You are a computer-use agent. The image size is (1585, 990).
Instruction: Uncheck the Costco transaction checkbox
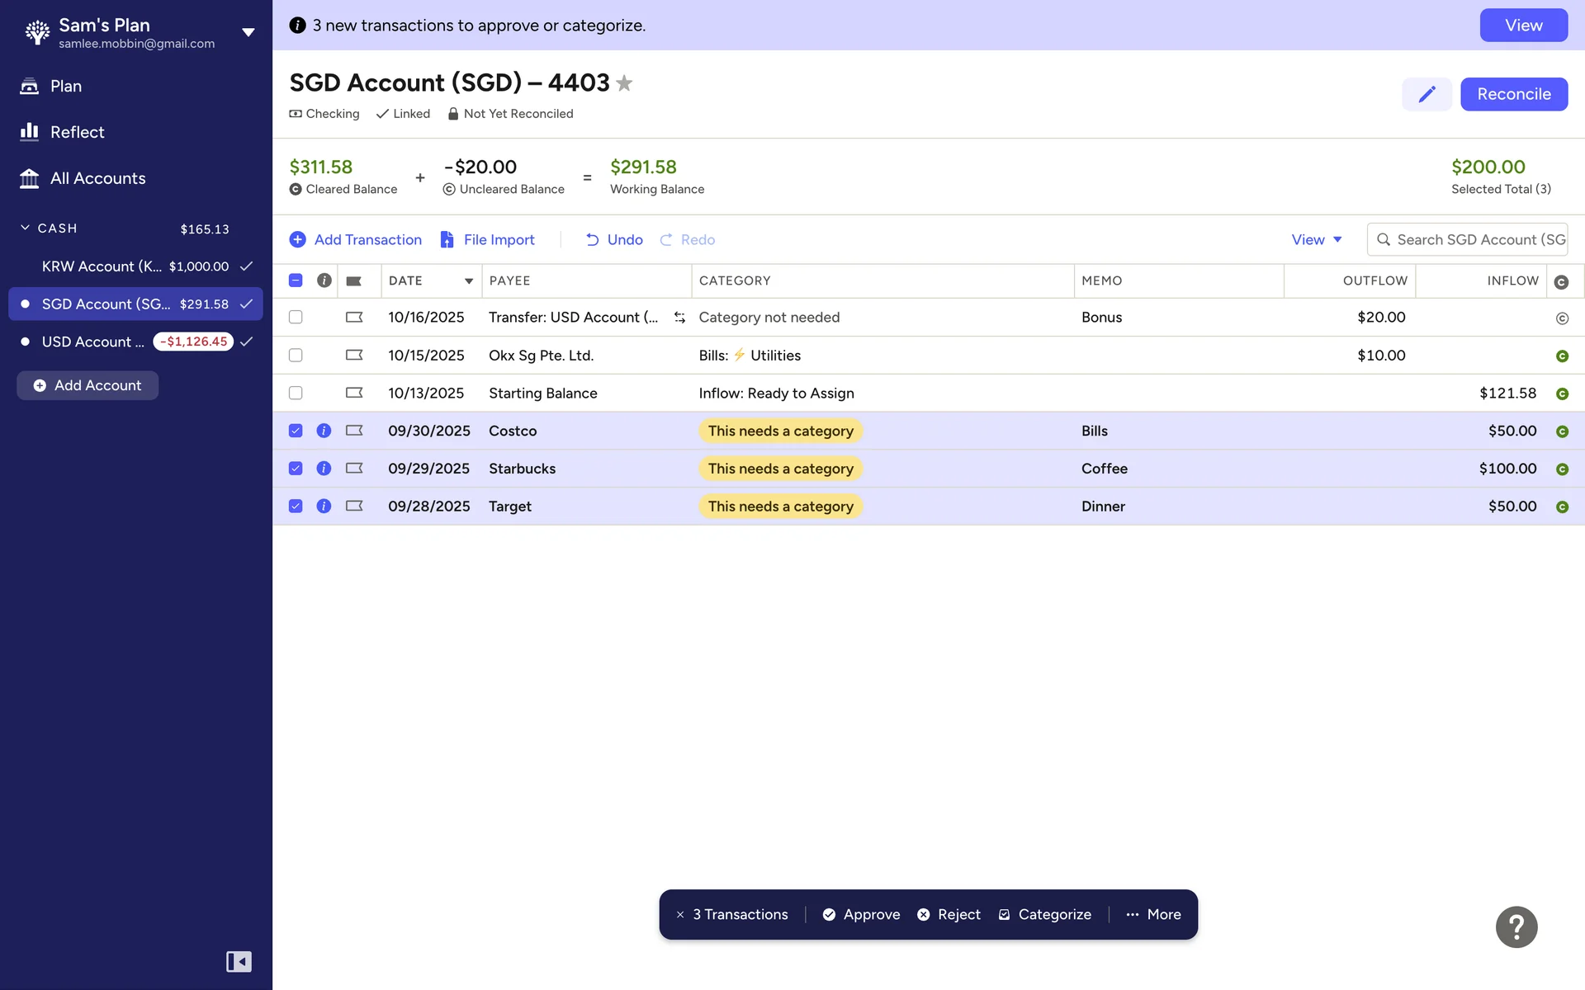tap(296, 431)
